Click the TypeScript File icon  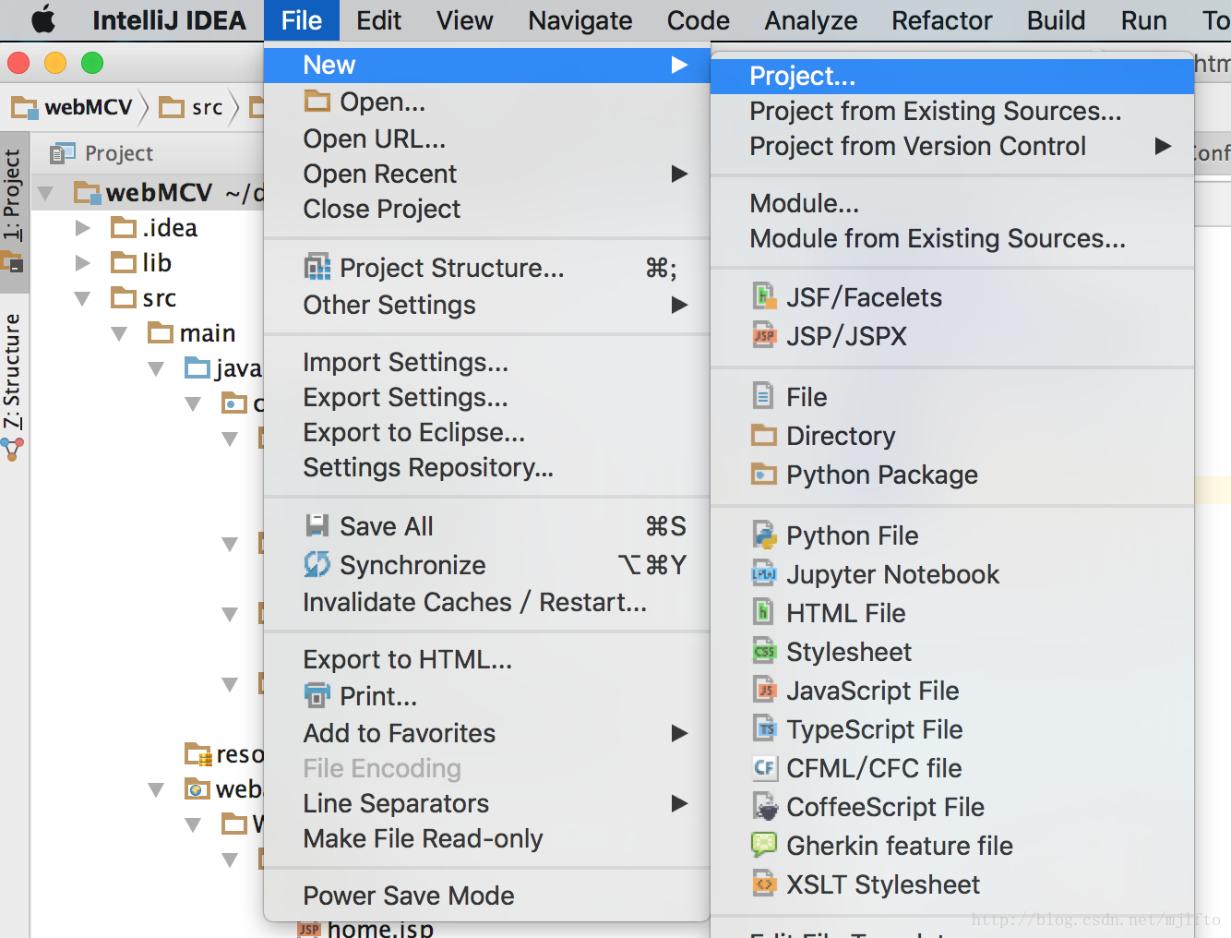point(763,728)
